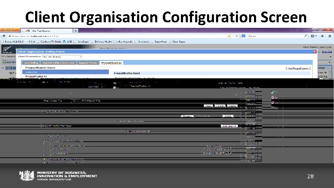Open the Client Organisation dropdown
The width and height of the screenshot is (334, 188).
62,57
